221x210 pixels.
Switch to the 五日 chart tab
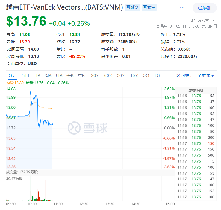(25, 75)
